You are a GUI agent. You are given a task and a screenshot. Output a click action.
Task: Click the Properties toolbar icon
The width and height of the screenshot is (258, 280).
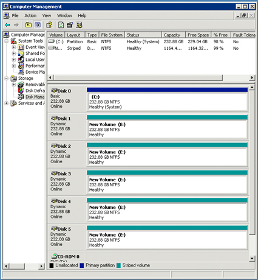pos(70,25)
